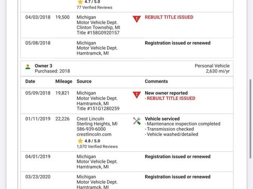Screen dimensions: 253x189
Task: Click the REBUILT TITLE ISSUED text for 05/09/2018
Action: 171,98
